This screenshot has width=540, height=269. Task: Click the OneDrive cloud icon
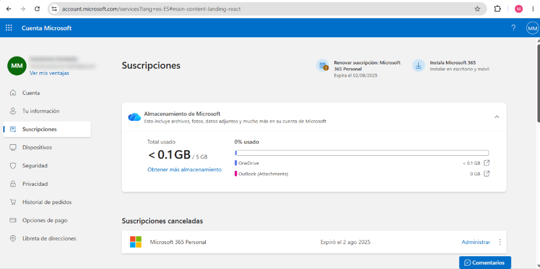(135, 117)
